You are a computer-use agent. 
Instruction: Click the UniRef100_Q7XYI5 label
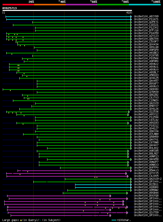[x=146, y=173]
